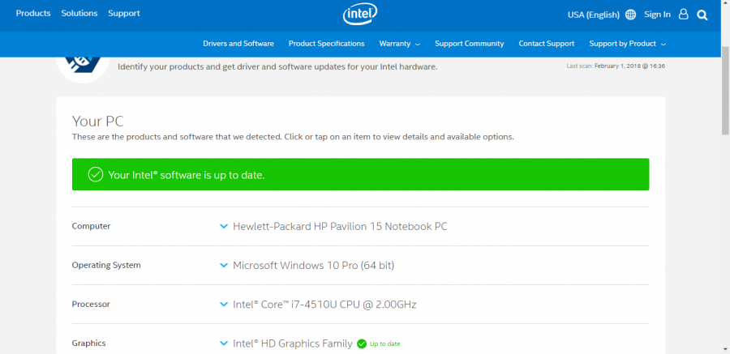The height and width of the screenshot is (354, 730).
Task: Expand the Operating System details chevron
Action: click(x=224, y=265)
